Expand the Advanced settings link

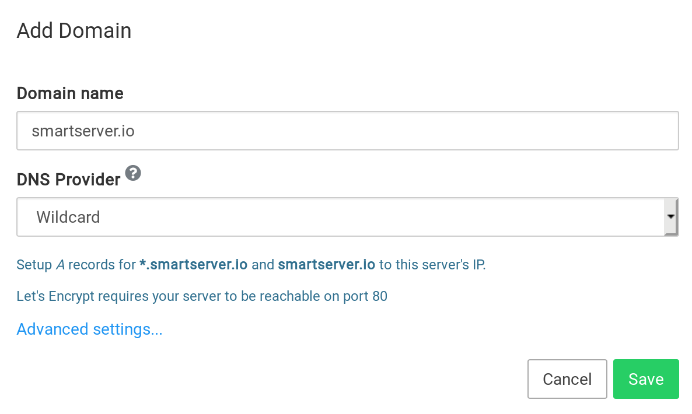(89, 329)
